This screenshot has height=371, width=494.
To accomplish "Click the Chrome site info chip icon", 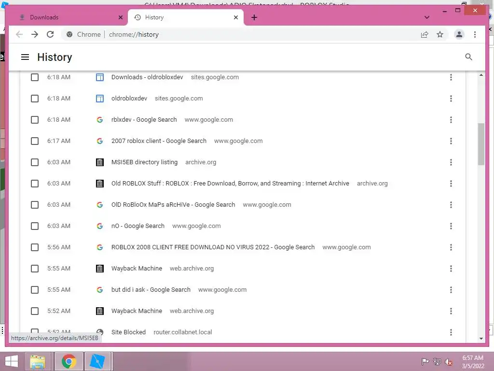I will (x=69, y=34).
